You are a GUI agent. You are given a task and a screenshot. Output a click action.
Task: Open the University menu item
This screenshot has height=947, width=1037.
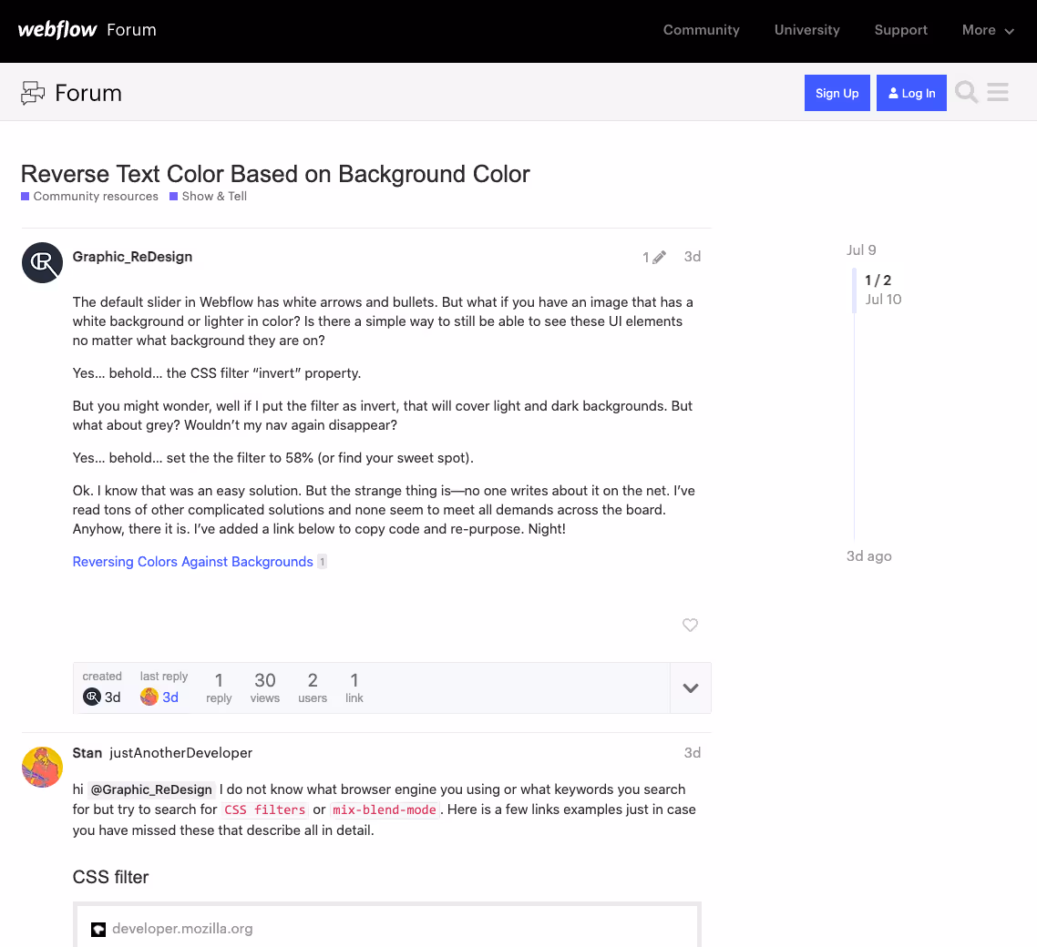pos(806,30)
